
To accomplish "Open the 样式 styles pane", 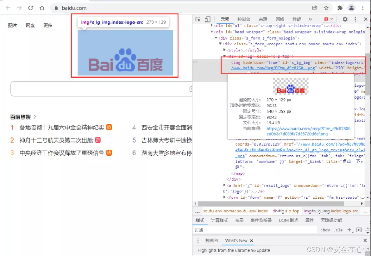I will pos(200,221).
